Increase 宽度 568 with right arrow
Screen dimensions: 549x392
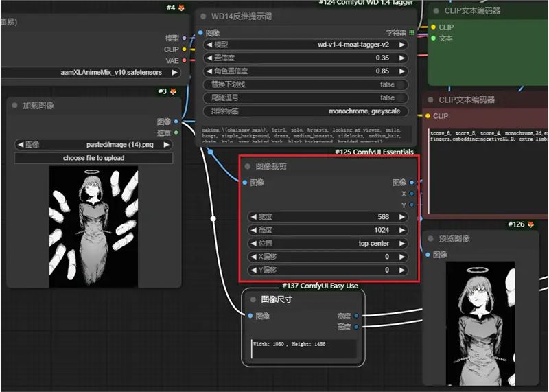click(x=402, y=216)
